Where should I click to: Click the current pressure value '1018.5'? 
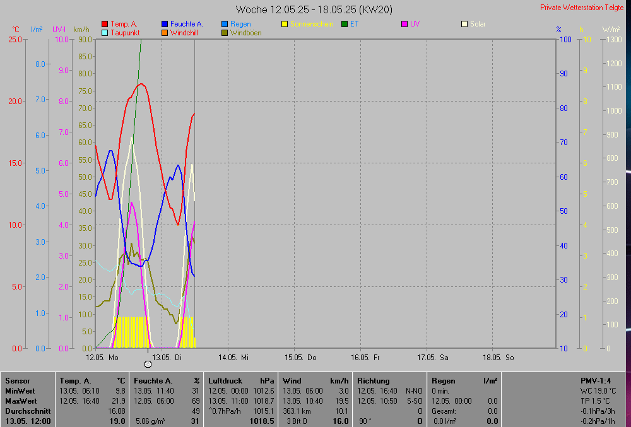(x=262, y=421)
